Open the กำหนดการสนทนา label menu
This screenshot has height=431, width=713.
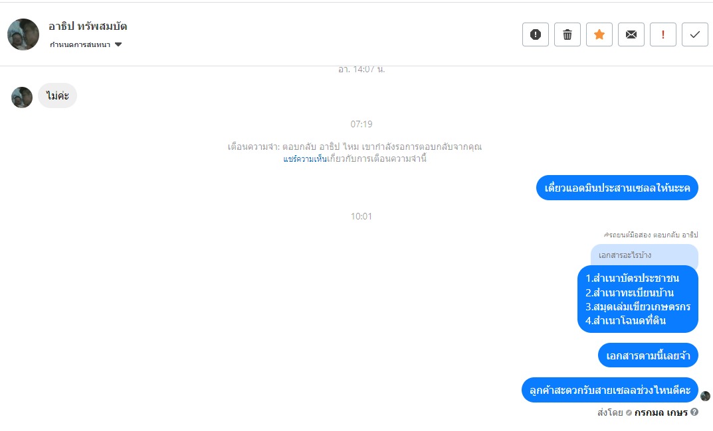[80, 44]
